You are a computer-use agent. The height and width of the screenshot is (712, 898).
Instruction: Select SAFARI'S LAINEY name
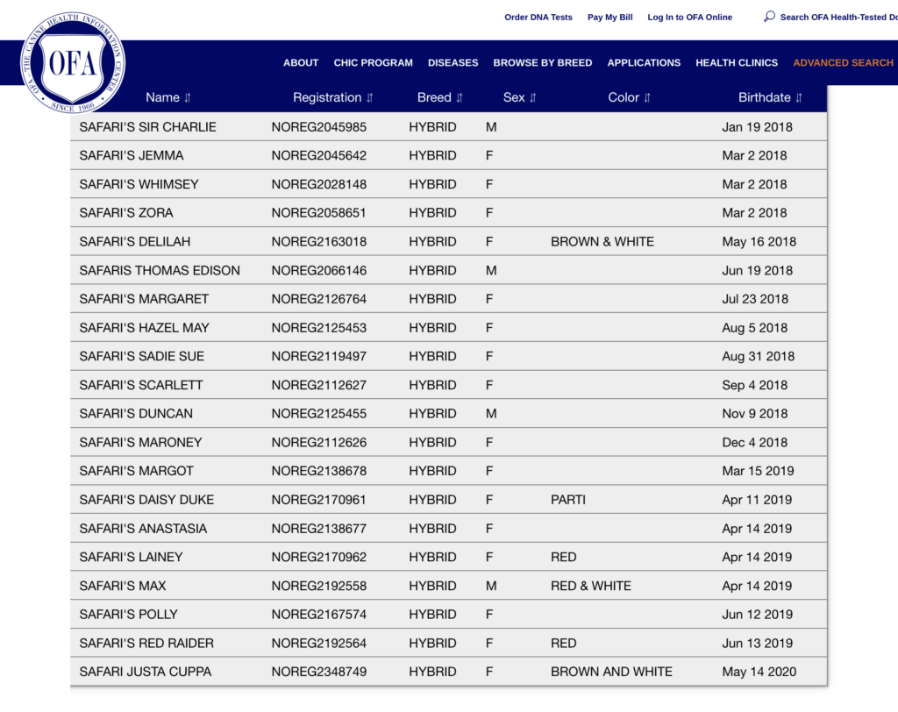(x=131, y=558)
